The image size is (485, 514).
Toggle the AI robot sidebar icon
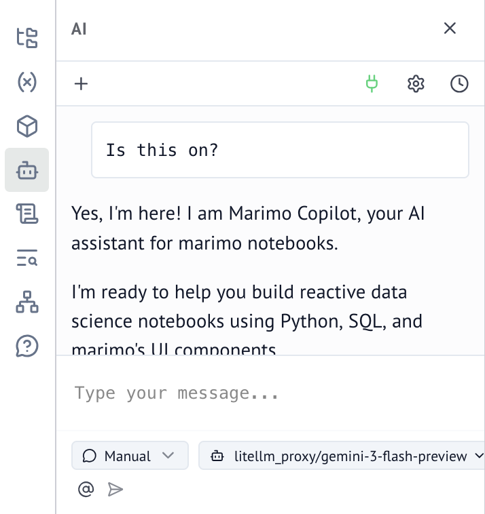click(27, 170)
